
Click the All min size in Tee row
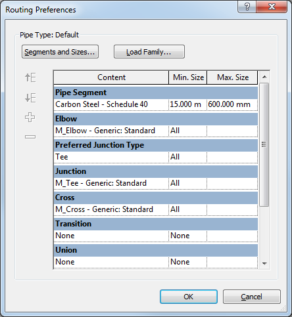pyautogui.click(x=188, y=157)
